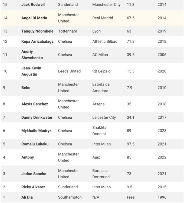Viewport: 184px width, 203px height.
Task: Click the Ali Dia name cell
Action: pos(27,197)
